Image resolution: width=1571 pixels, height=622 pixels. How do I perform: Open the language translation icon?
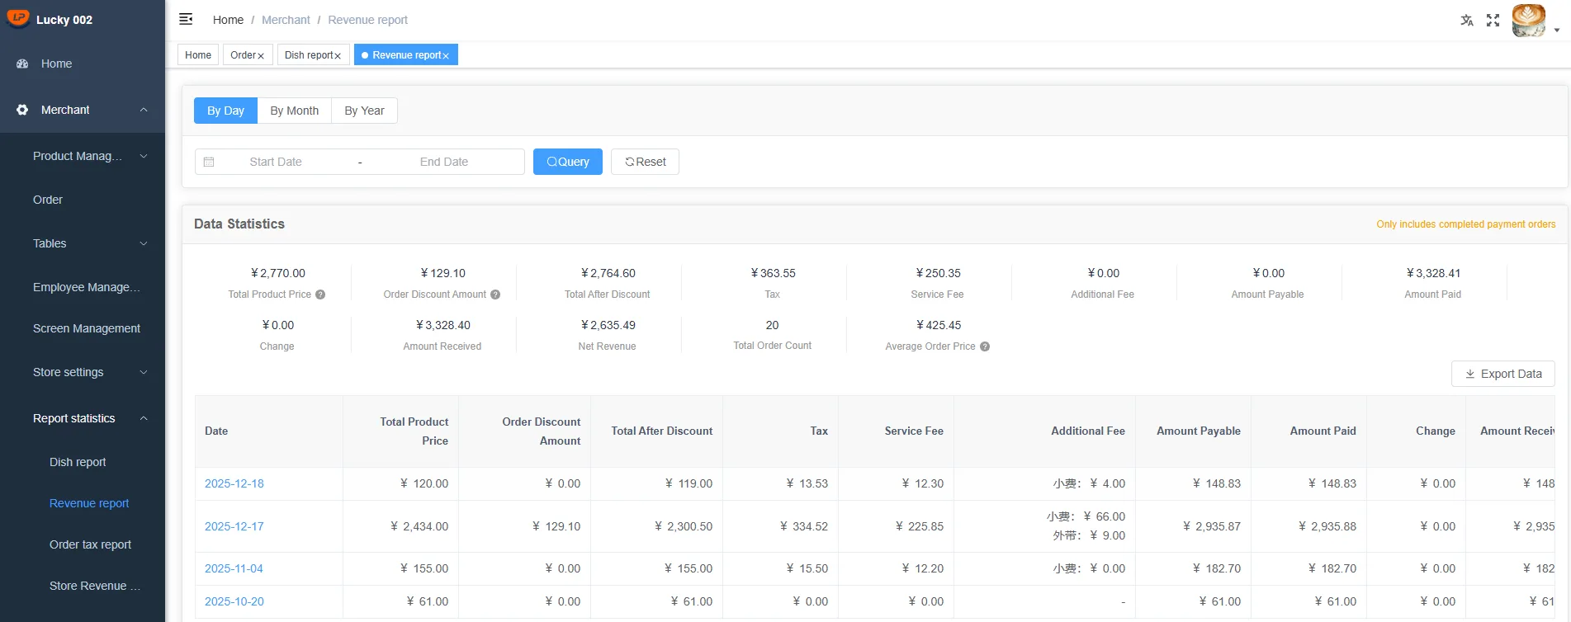tap(1467, 20)
